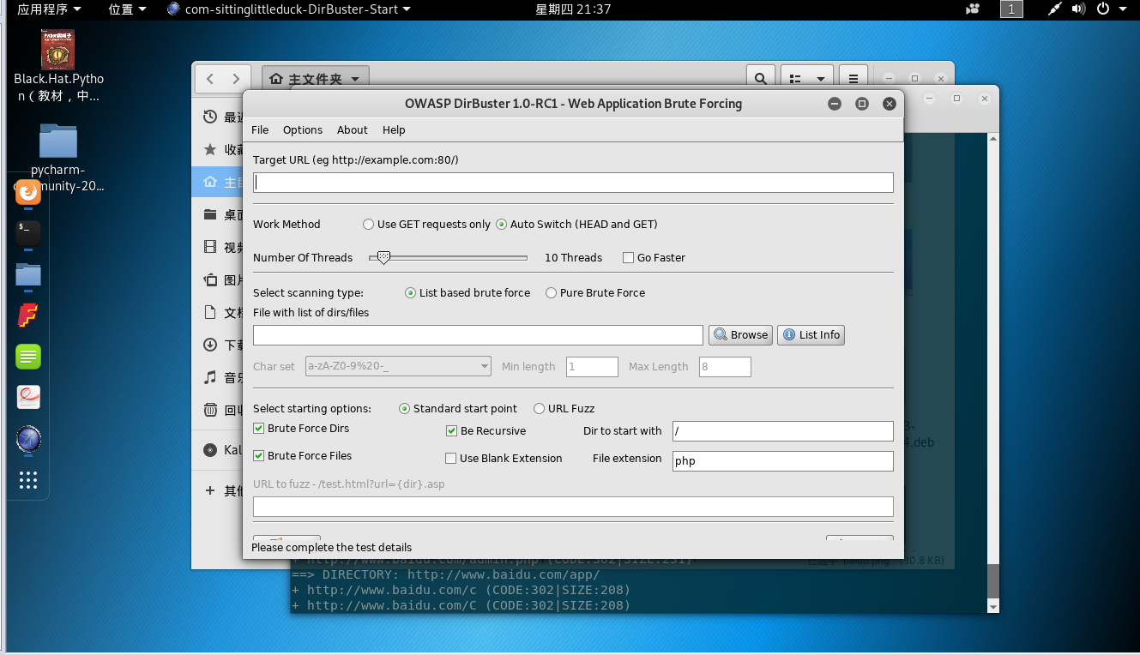Screen dimensions: 1140x655
Task: Click the clock 星期四 21:37 in top bar
Action: [x=573, y=9]
